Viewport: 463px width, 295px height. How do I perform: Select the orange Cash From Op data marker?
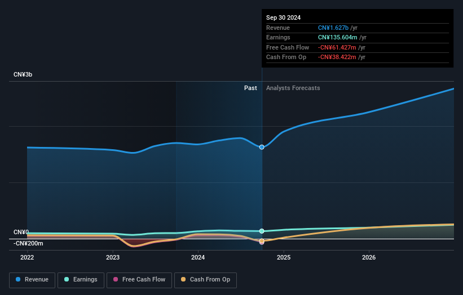pyautogui.click(x=262, y=242)
